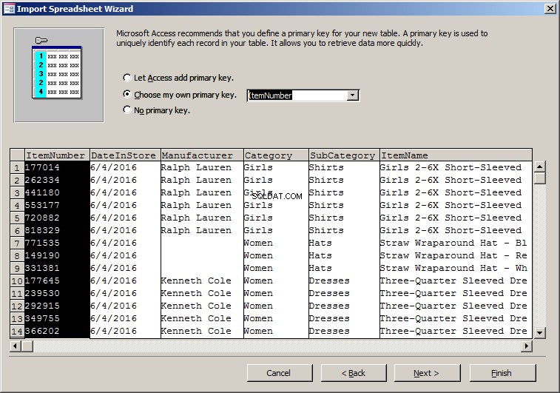Click row header number 1

coord(17,168)
